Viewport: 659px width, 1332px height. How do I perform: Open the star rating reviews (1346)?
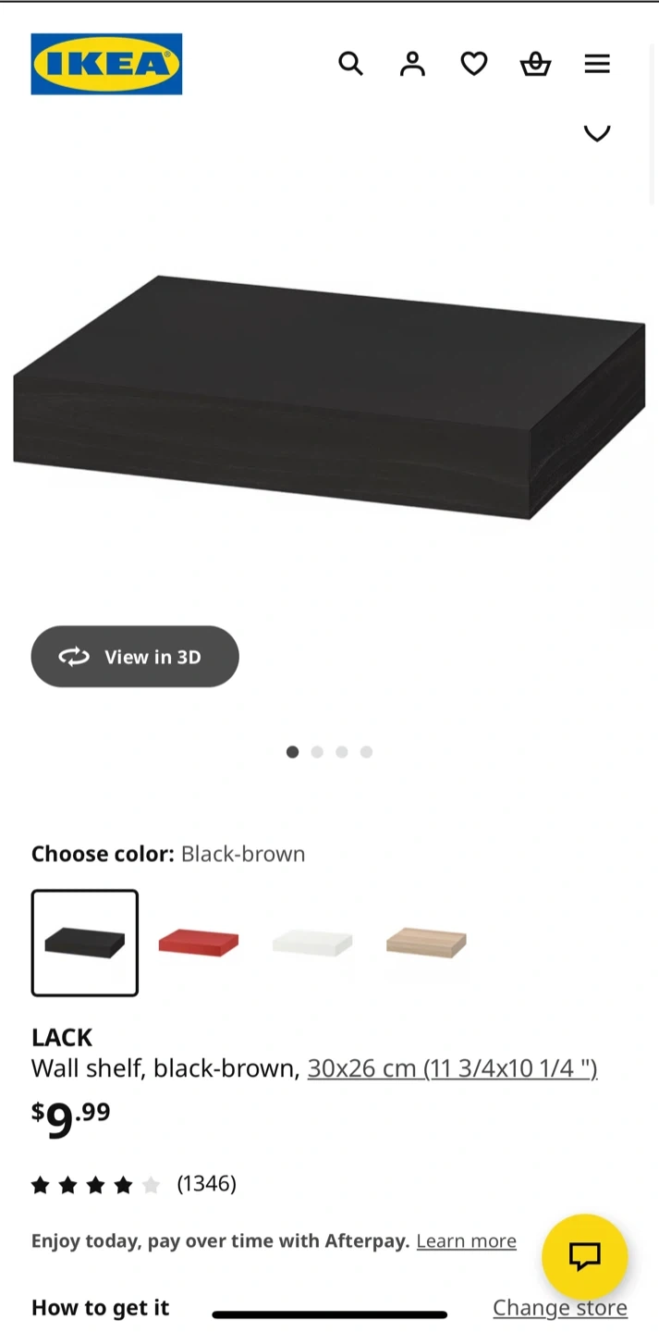coord(134,1184)
